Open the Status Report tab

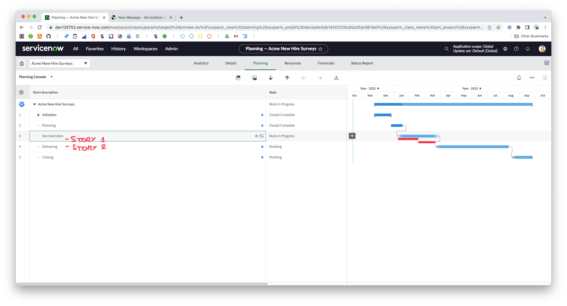[x=362, y=63]
